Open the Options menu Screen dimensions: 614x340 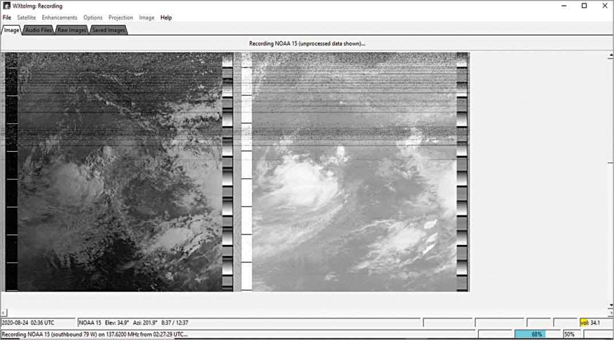[x=93, y=17]
